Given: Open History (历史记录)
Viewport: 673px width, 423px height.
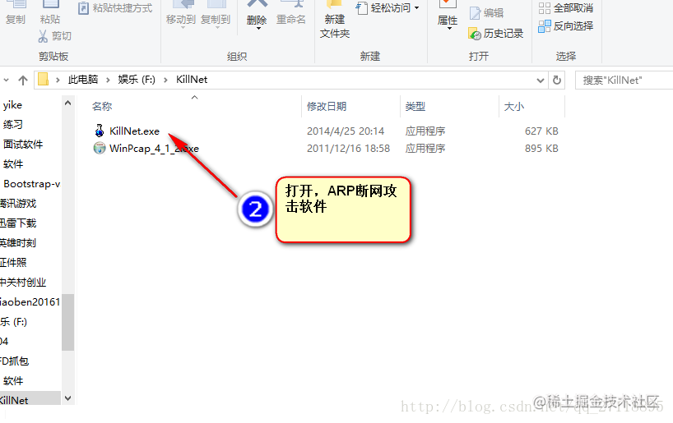Looking at the screenshot, I should (x=496, y=34).
